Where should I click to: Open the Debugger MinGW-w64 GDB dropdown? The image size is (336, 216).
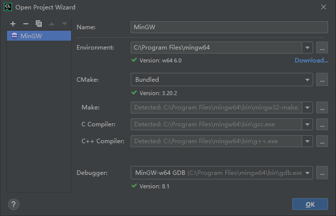(x=222, y=172)
